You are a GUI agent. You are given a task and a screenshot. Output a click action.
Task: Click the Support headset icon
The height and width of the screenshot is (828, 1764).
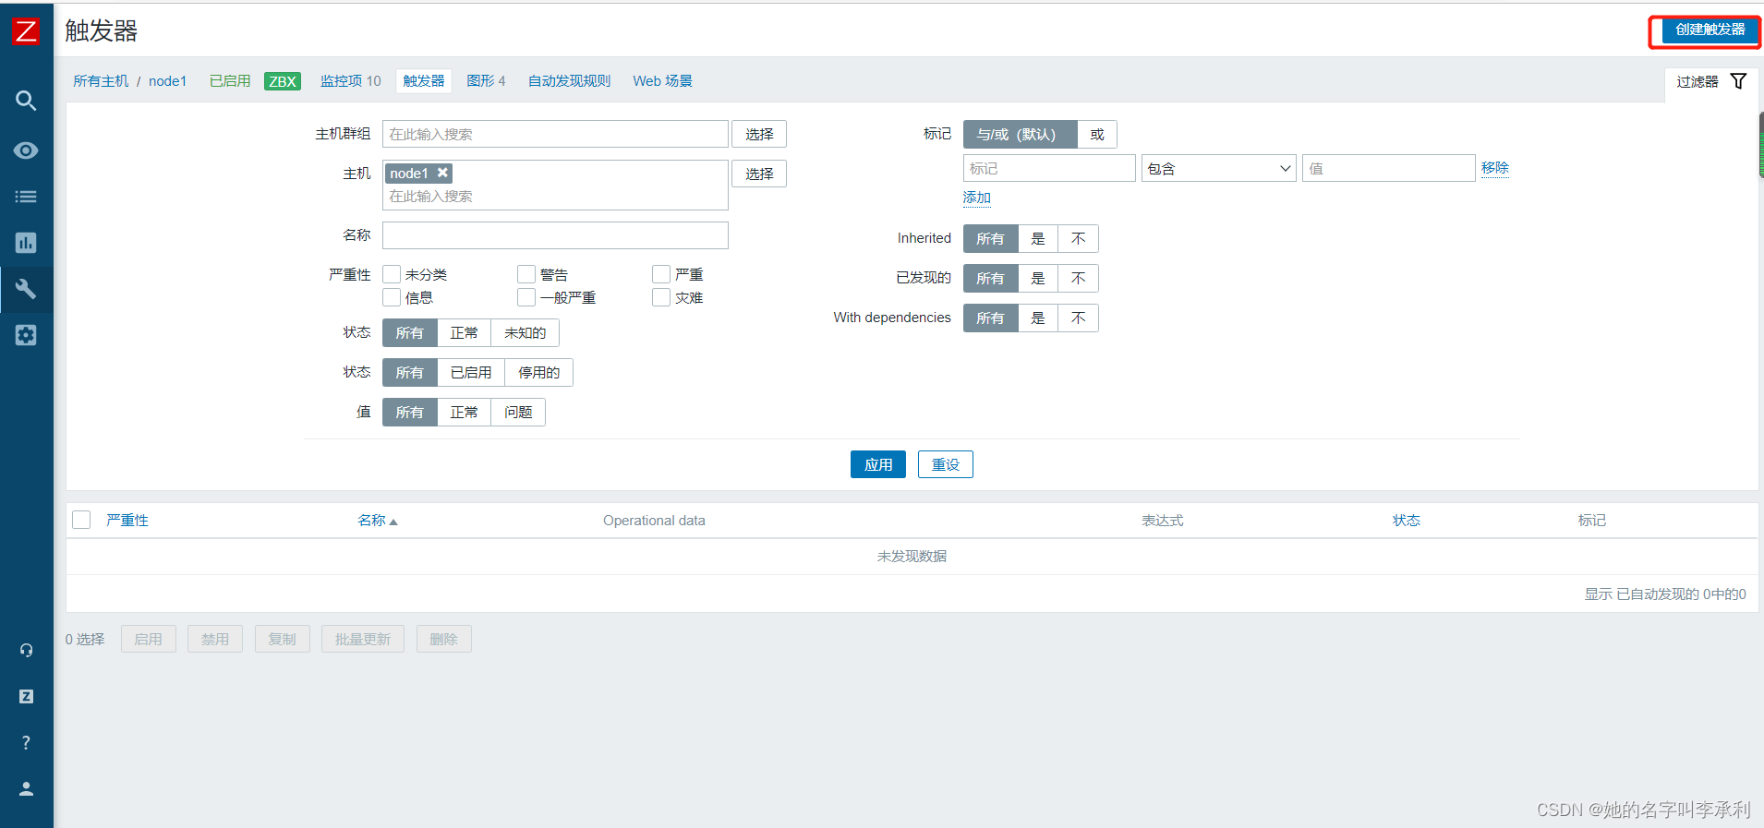(x=26, y=650)
